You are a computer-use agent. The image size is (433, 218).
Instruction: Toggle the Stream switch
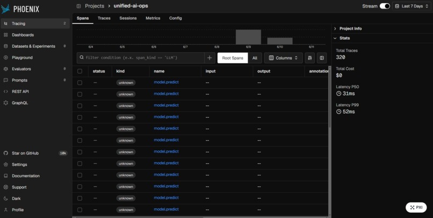coord(385,6)
